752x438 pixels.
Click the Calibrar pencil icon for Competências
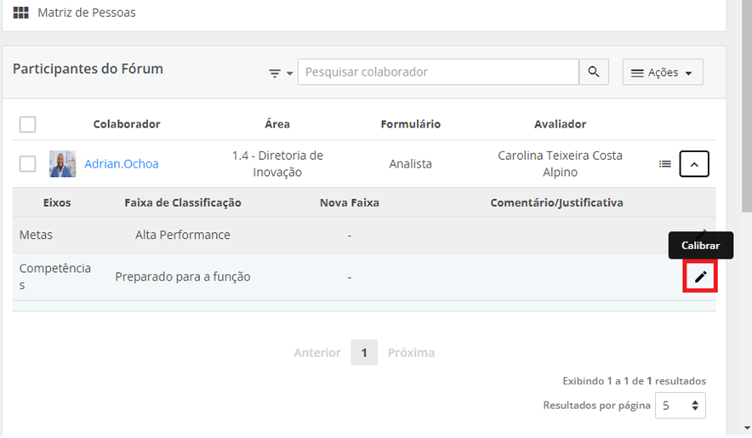coord(701,277)
